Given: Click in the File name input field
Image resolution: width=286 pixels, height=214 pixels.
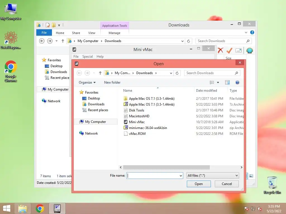Looking at the screenshot, I should (153, 176).
